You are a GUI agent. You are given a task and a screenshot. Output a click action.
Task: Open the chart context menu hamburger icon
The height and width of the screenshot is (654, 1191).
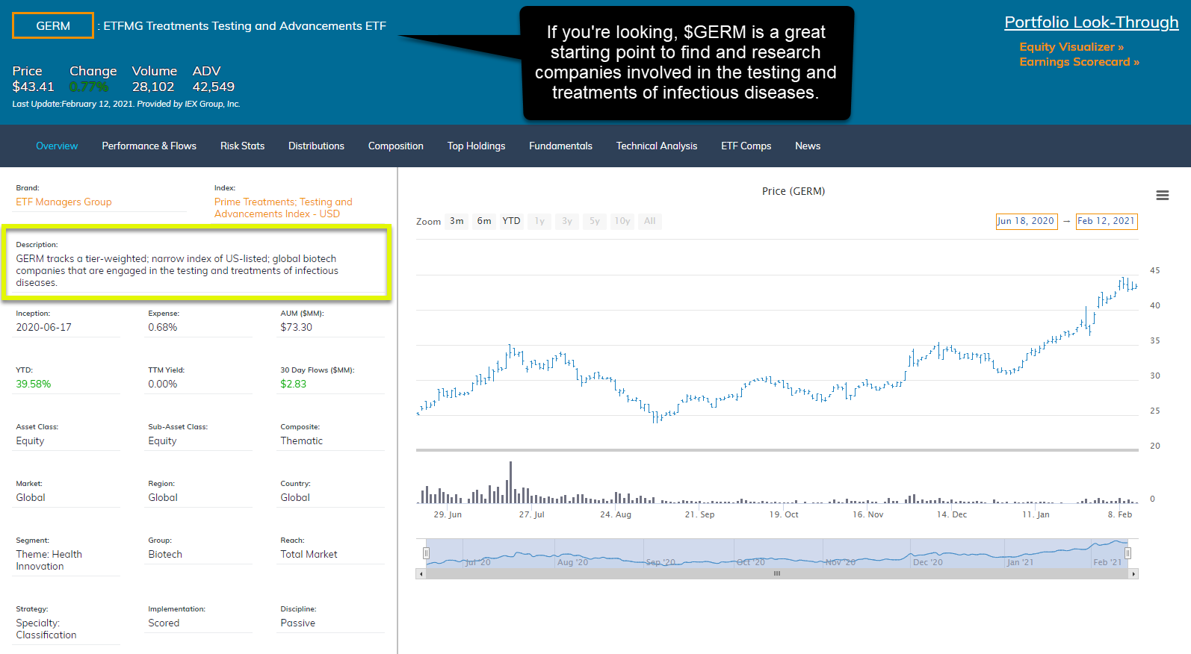pos(1162,196)
